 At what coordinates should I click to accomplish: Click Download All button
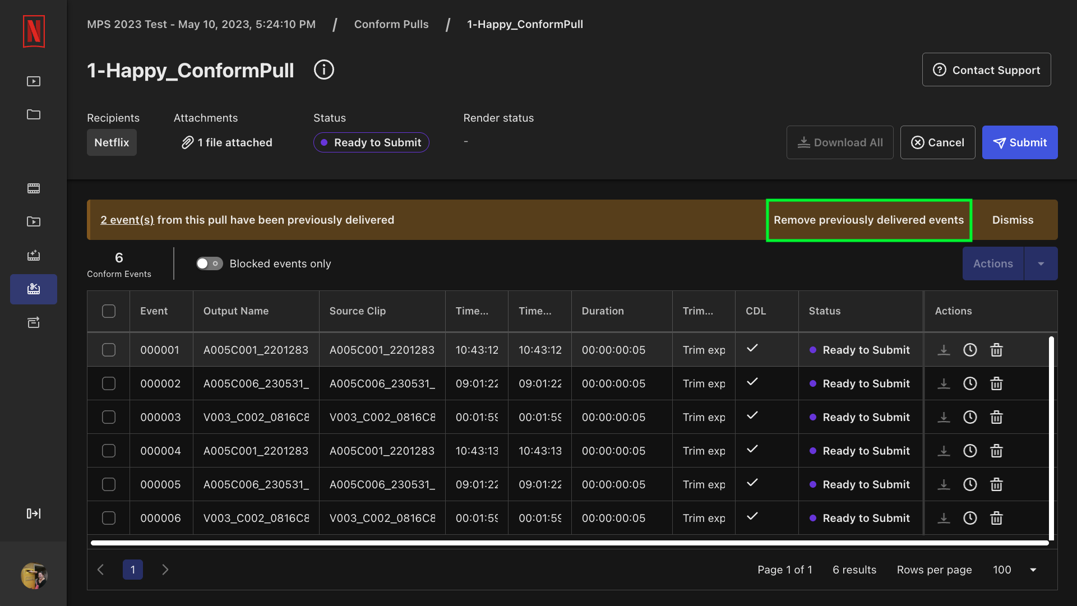840,142
